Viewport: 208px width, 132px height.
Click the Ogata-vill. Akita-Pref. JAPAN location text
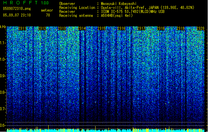pyautogui.click(x=147, y=8)
